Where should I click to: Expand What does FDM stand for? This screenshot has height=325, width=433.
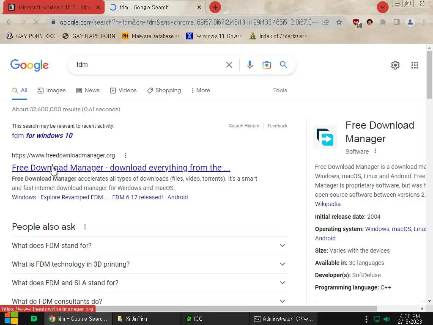click(x=150, y=245)
